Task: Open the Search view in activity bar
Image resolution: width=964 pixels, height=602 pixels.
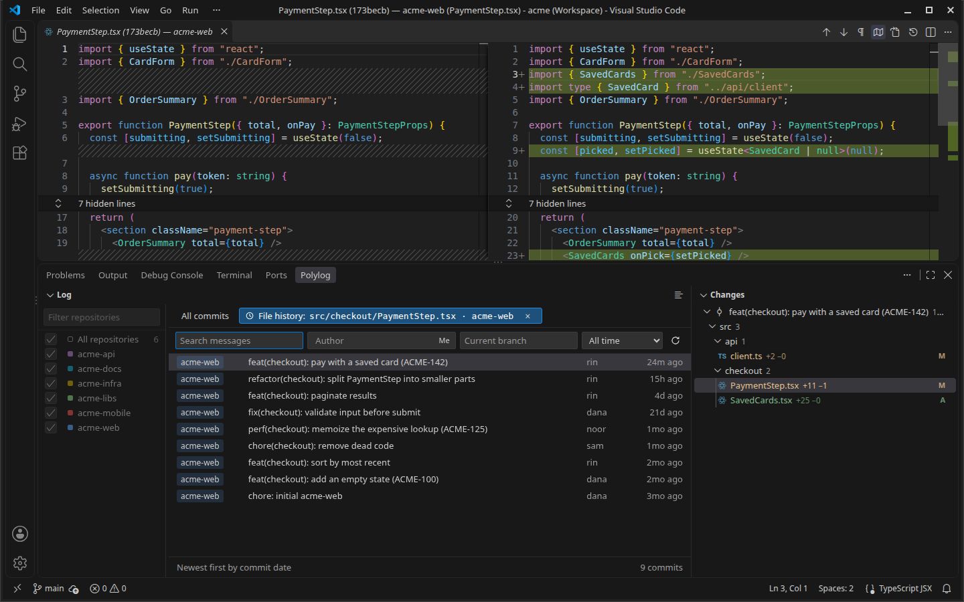Action: click(x=20, y=64)
